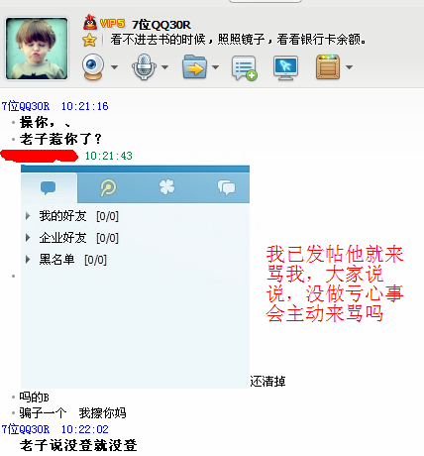Create a discussion group via chat-plus icon
424x456 pixels.
[x=245, y=67]
